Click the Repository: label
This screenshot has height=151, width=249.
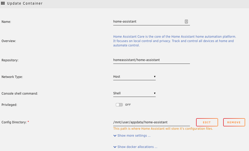pyautogui.click(x=10, y=60)
